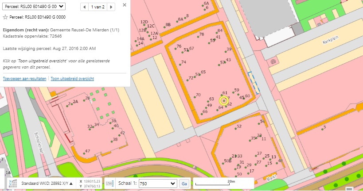Click the scale ruler icon beside Schaal
Viewport: 363px width, 191px height.
click(x=109, y=183)
